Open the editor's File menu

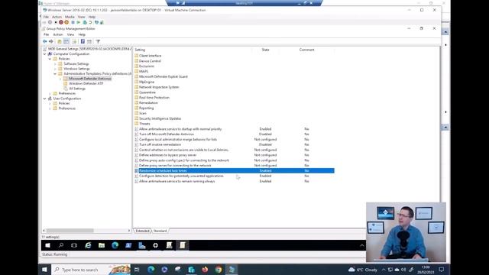46,34
